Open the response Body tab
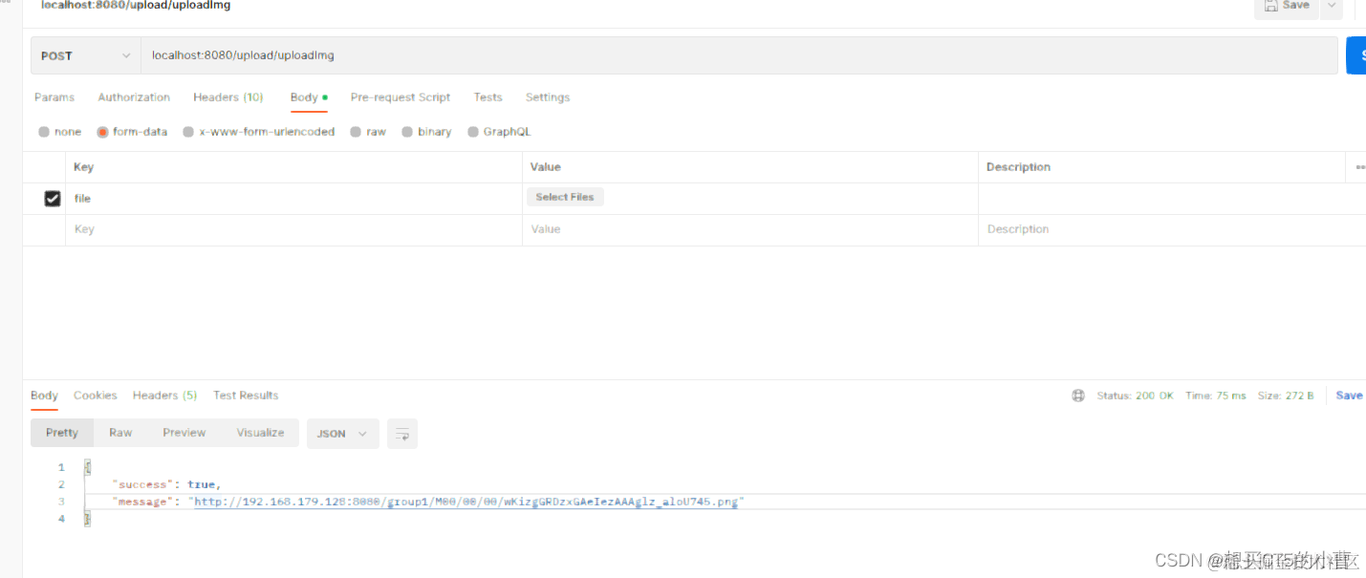Viewport: 1366px width, 578px height. (44, 396)
